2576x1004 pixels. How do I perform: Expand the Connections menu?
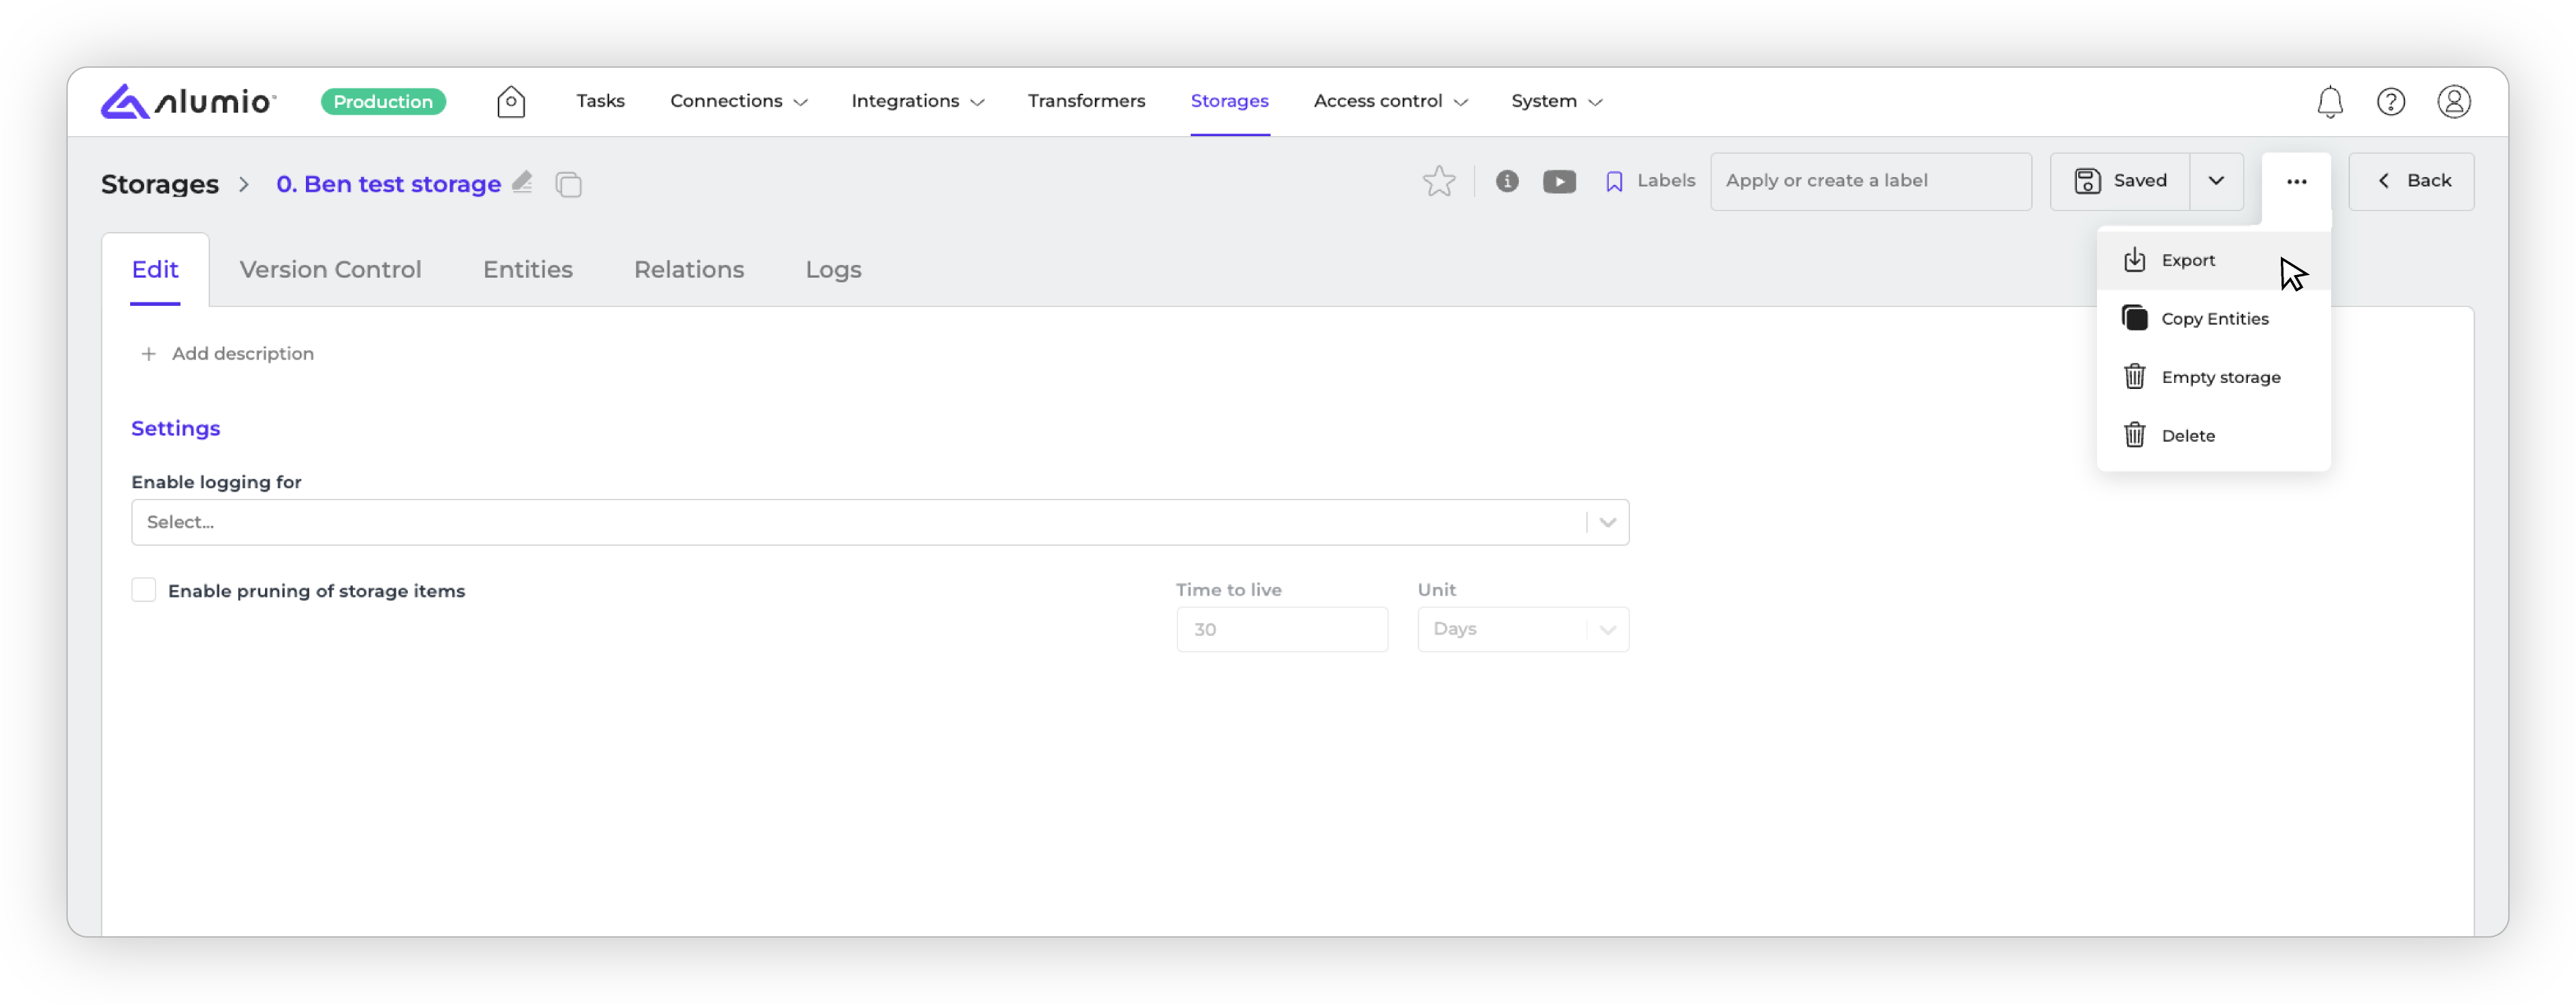[738, 101]
